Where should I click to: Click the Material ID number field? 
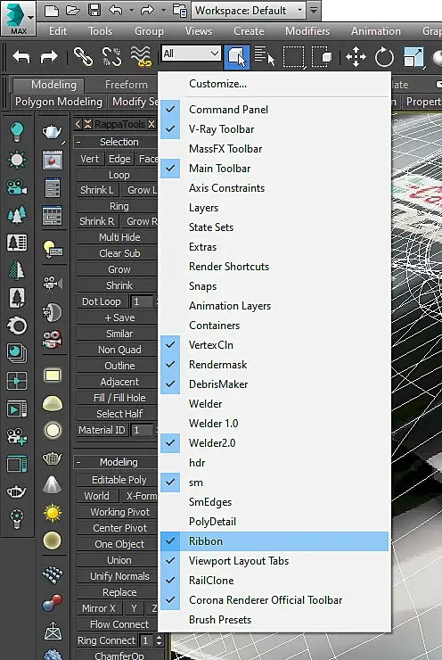(x=143, y=430)
